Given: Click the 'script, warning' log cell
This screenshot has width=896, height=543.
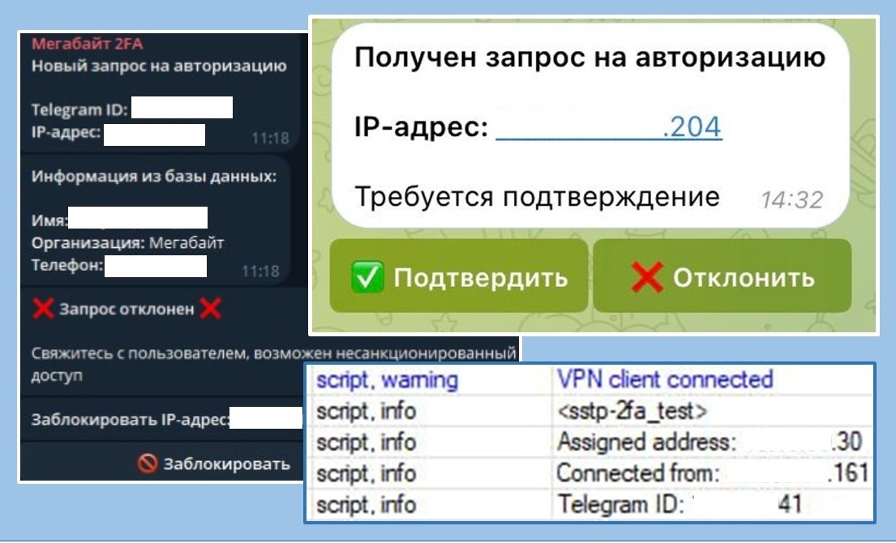Looking at the screenshot, I should (387, 380).
